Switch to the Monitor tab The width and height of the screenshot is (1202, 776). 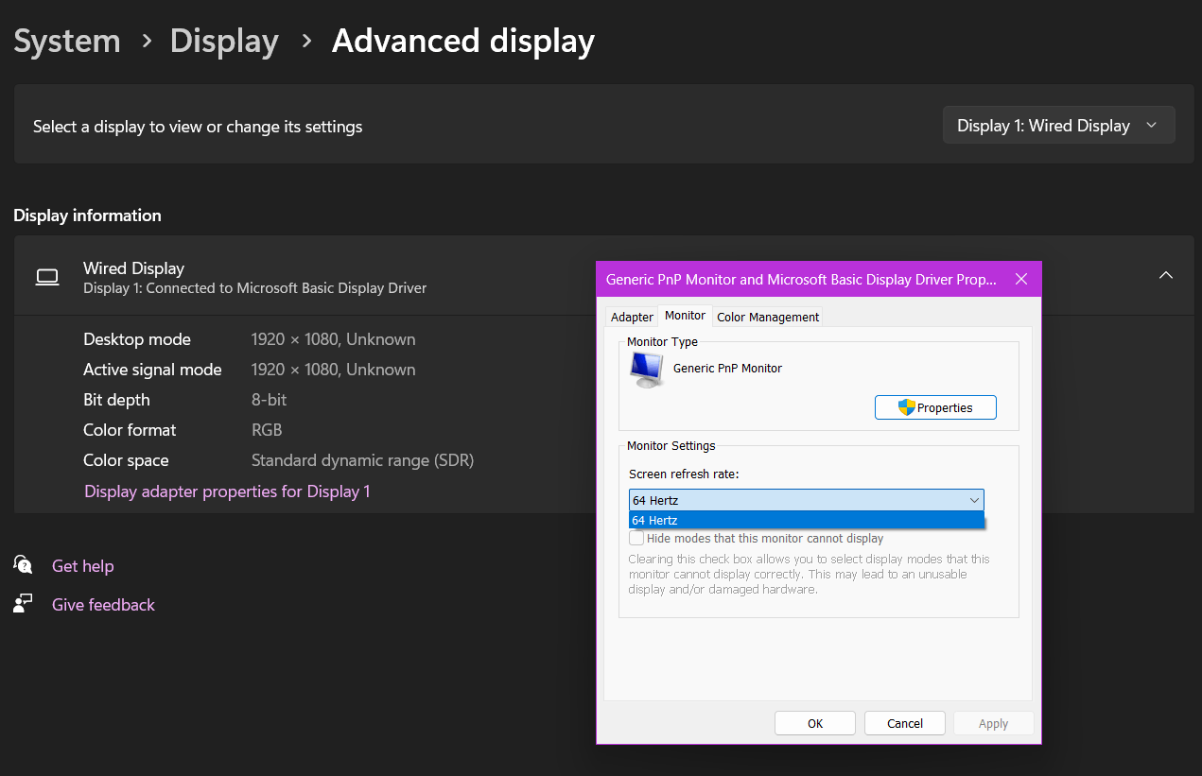point(685,316)
